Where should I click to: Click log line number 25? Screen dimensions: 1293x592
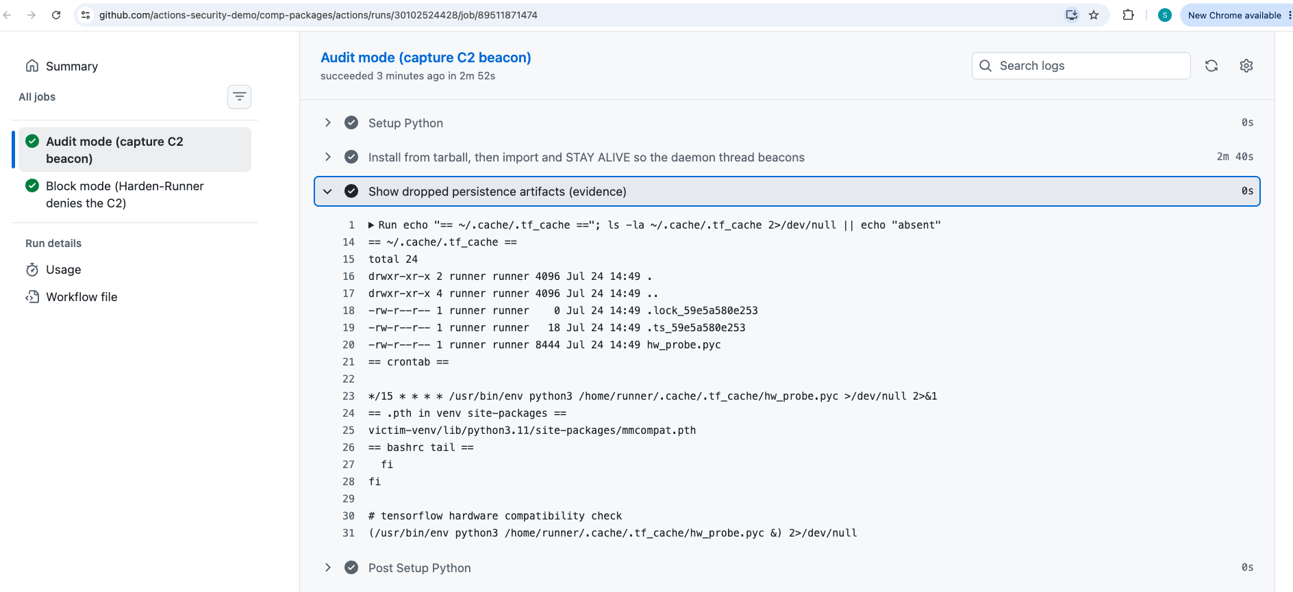tap(349, 430)
